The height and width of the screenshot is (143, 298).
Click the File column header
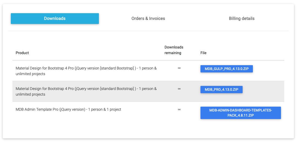(x=203, y=53)
